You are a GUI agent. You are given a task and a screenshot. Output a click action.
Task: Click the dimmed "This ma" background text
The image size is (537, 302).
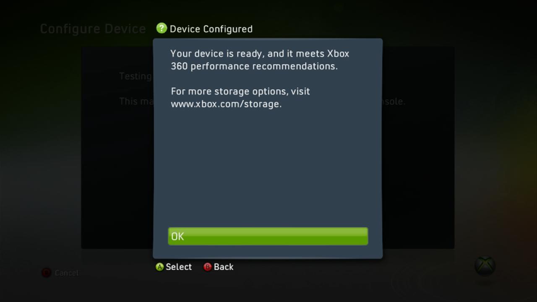click(136, 102)
